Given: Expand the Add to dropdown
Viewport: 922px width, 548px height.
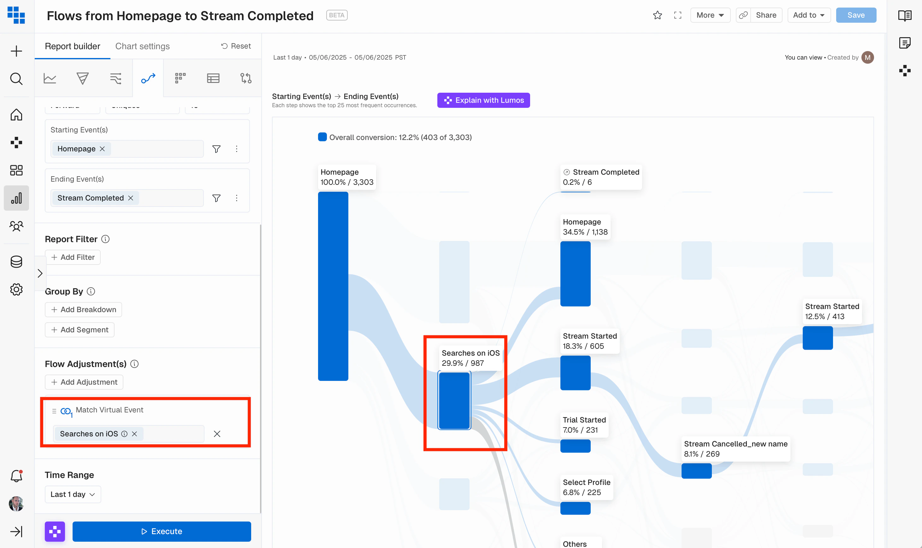Looking at the screenshot, I should (808, 15).
